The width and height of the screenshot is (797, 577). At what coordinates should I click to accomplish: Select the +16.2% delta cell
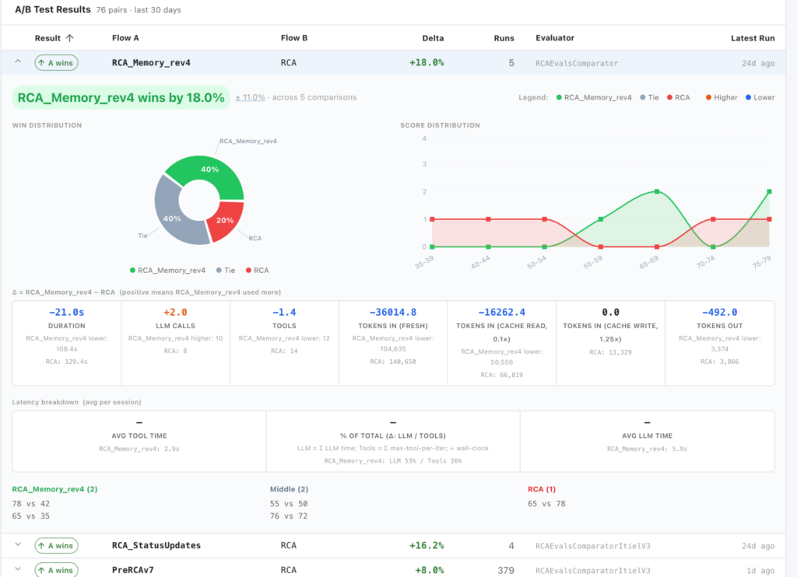(x=427, y=546)
